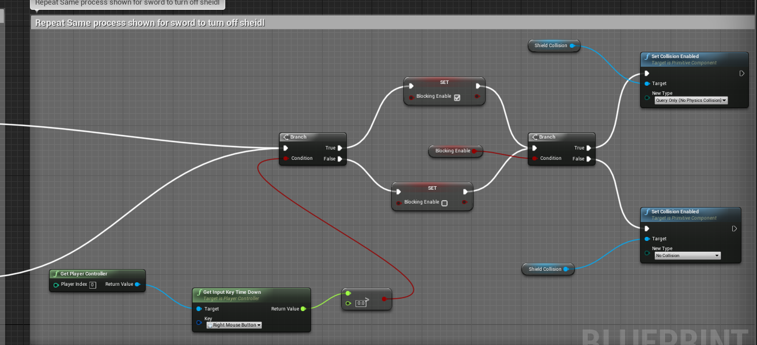Open the Query Only collision type dropdown
757x345 pixels.
[691, 100]
